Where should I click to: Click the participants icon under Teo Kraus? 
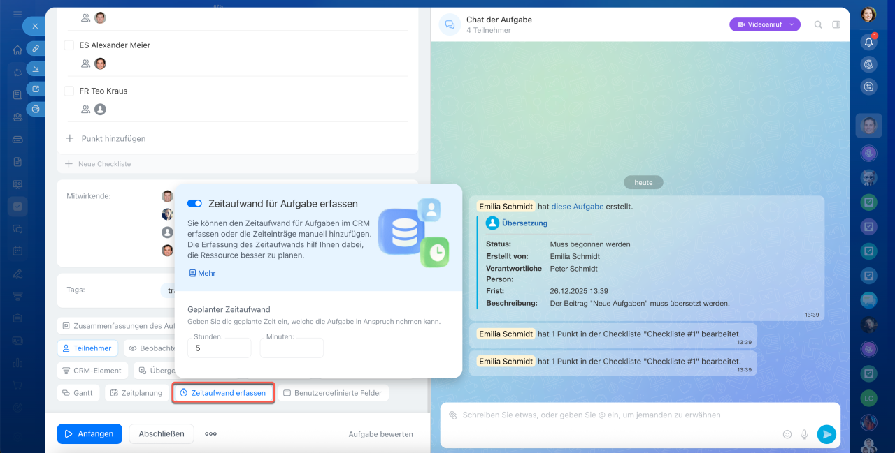coord(85,110)
